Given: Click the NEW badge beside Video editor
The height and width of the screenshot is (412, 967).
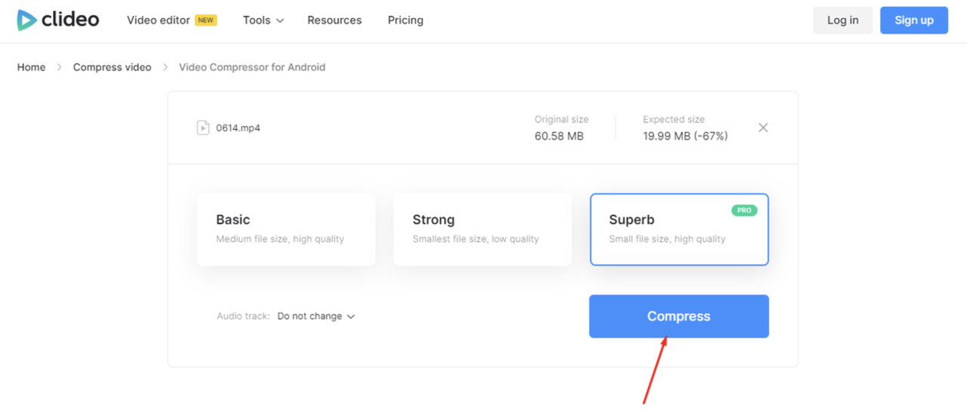Looking at the screenshot, I should [205, 20].
